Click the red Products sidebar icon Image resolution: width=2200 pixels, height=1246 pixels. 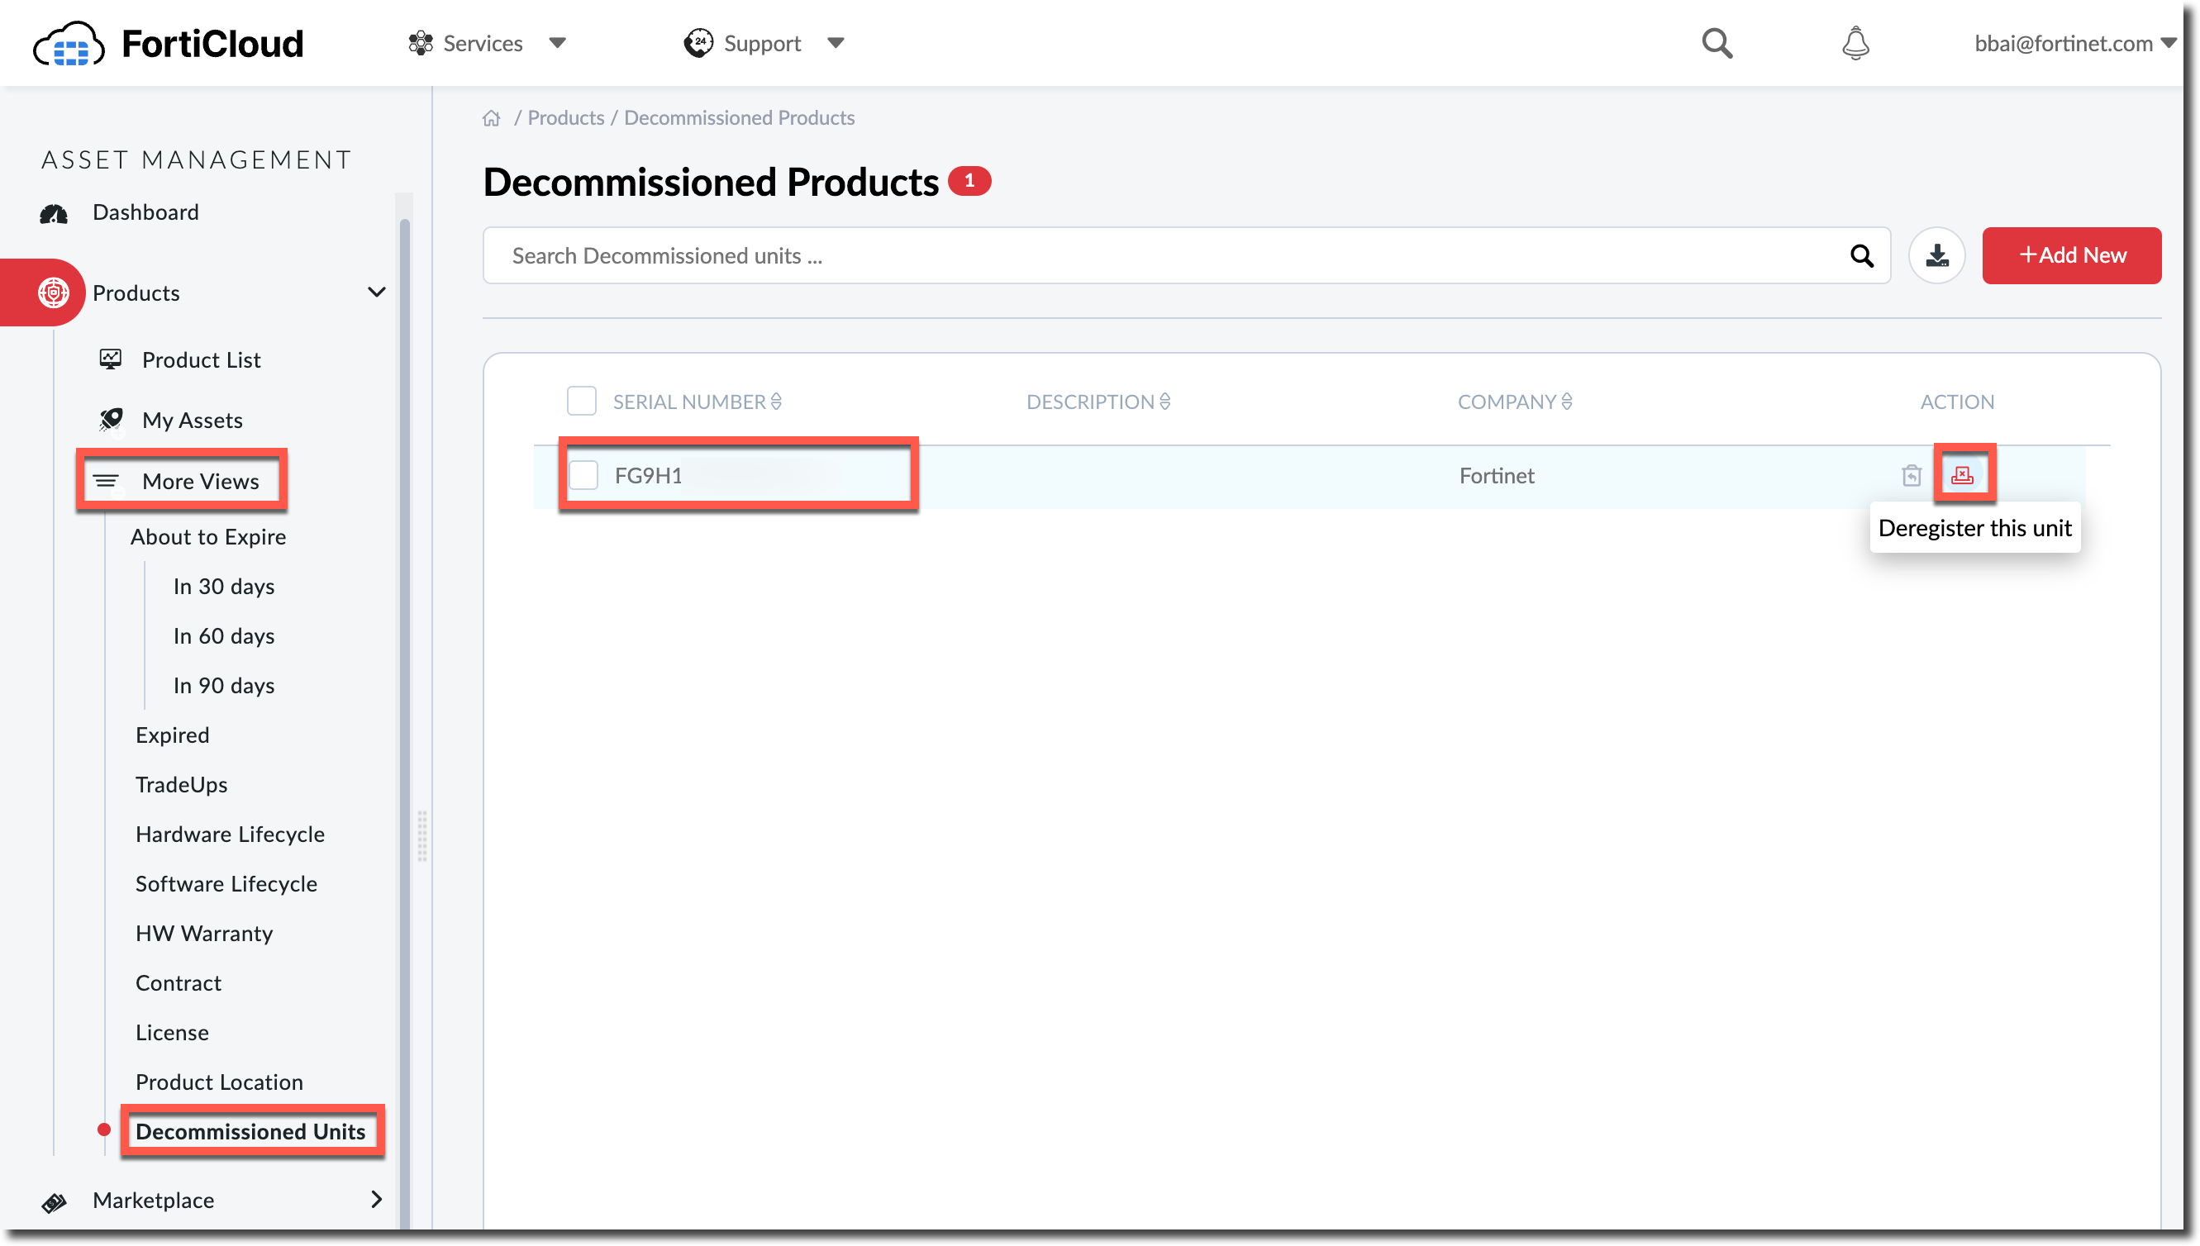coord(53,292)
